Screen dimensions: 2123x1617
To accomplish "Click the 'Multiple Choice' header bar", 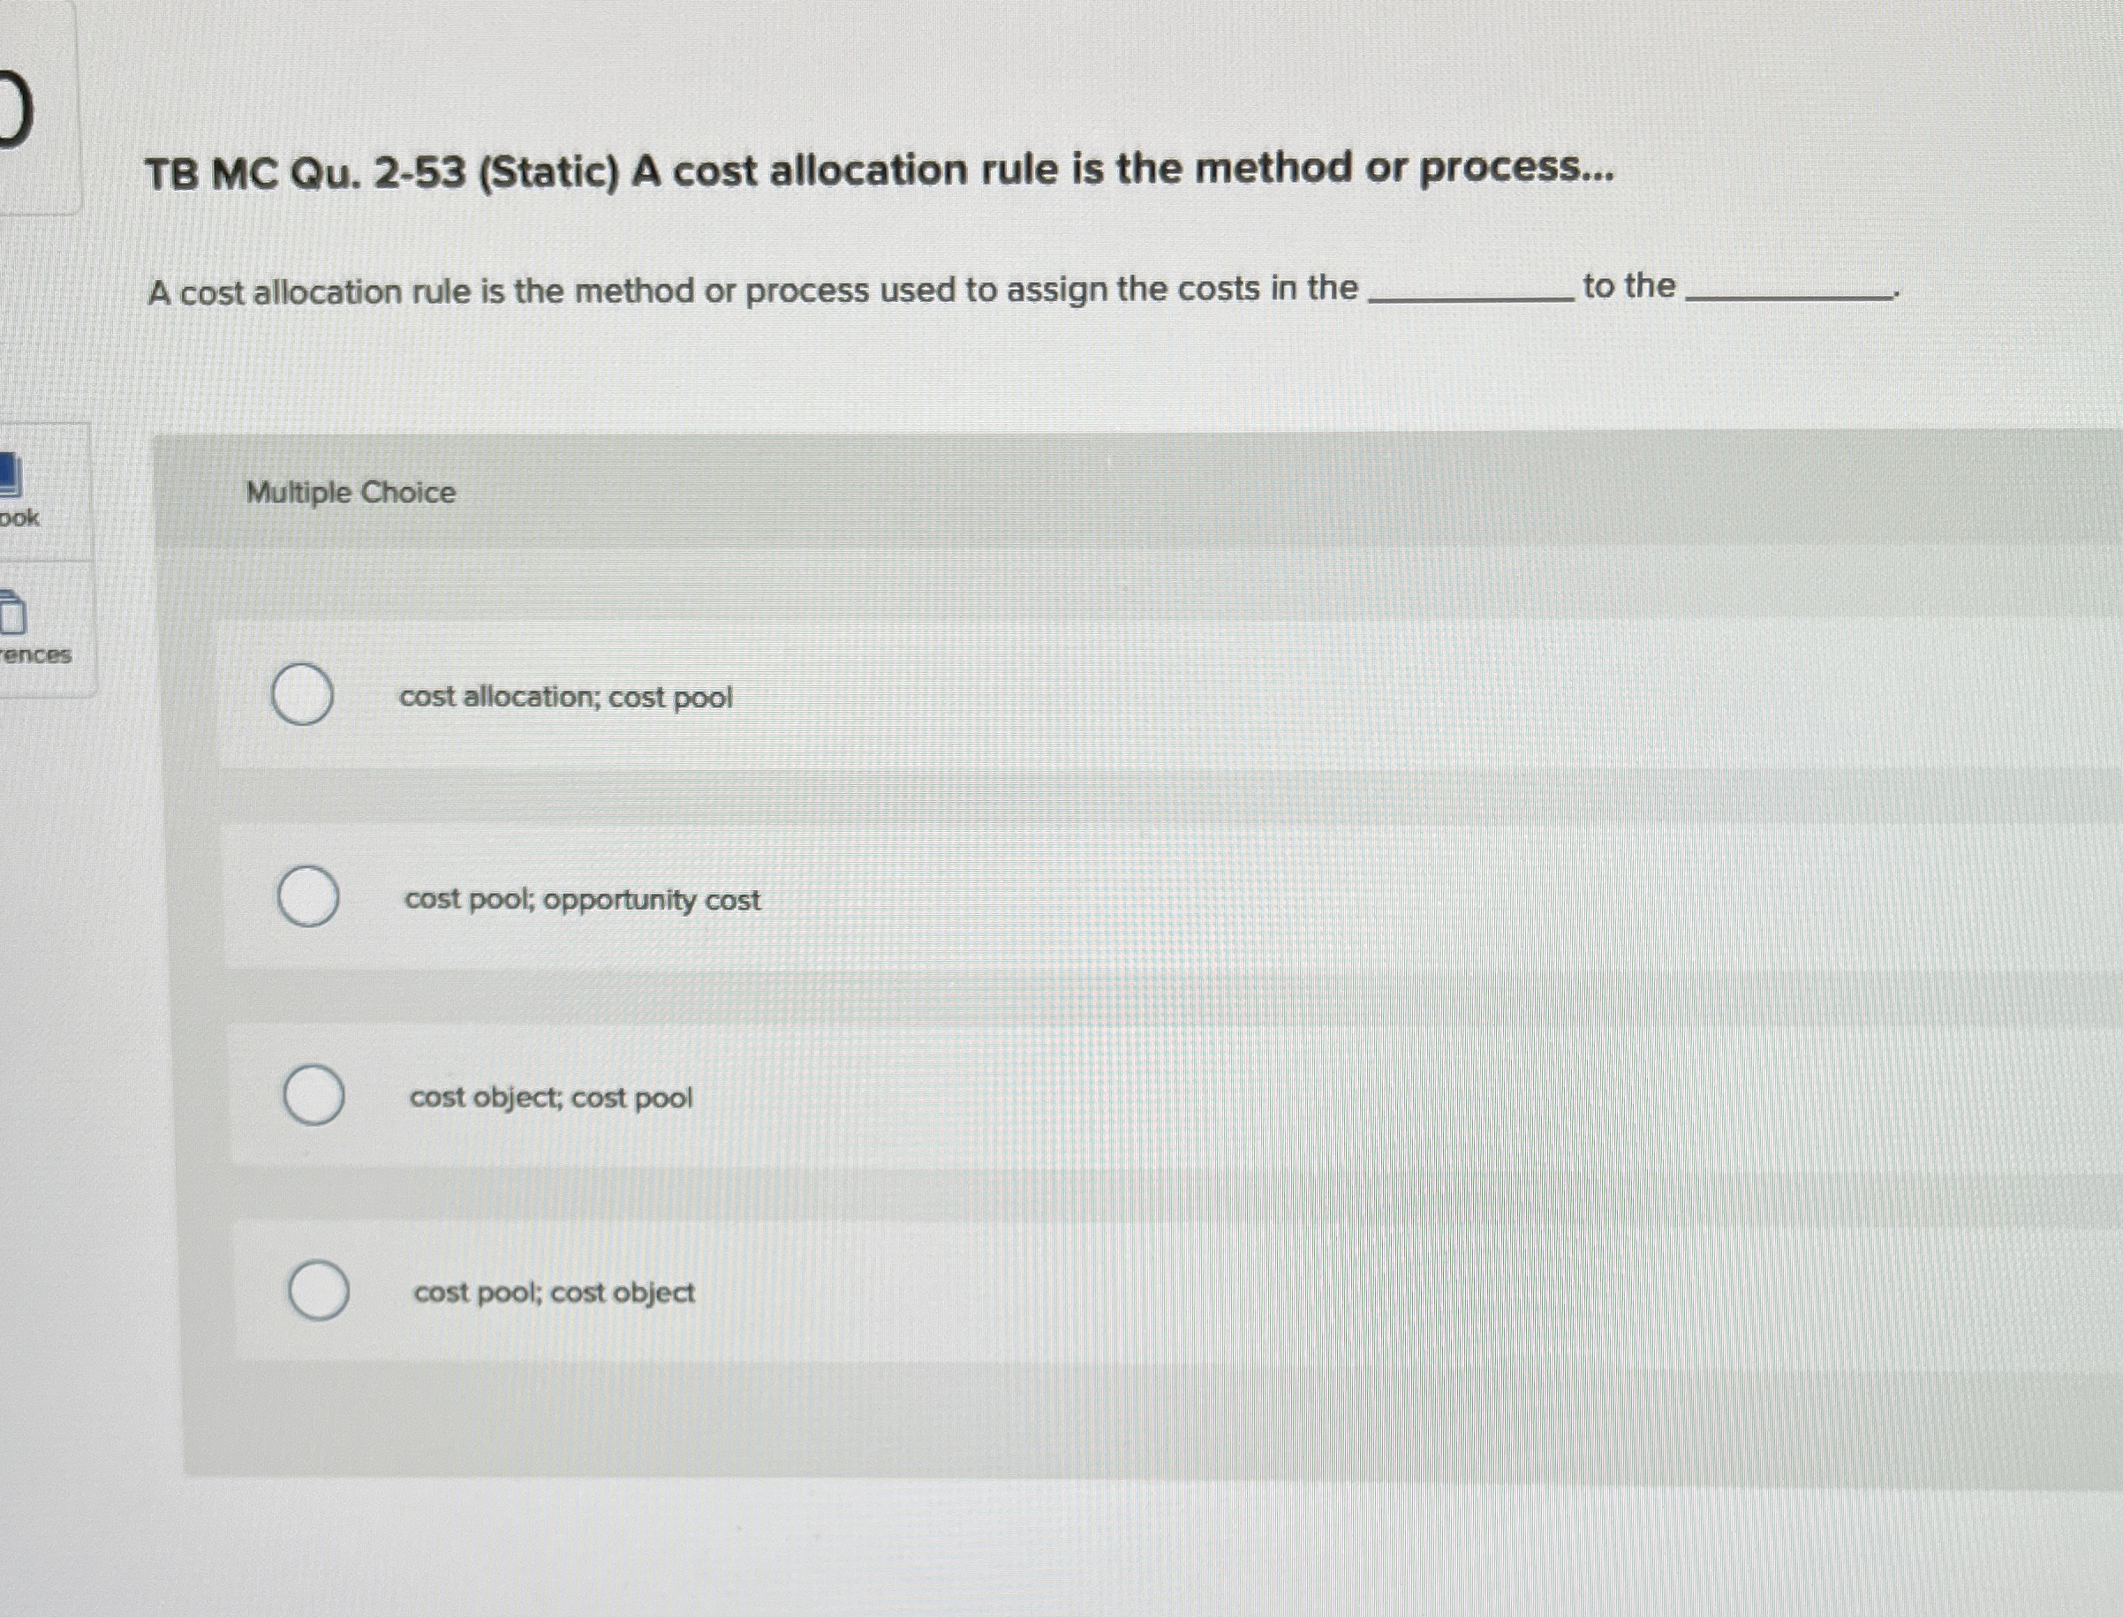I will coord(350,493).
